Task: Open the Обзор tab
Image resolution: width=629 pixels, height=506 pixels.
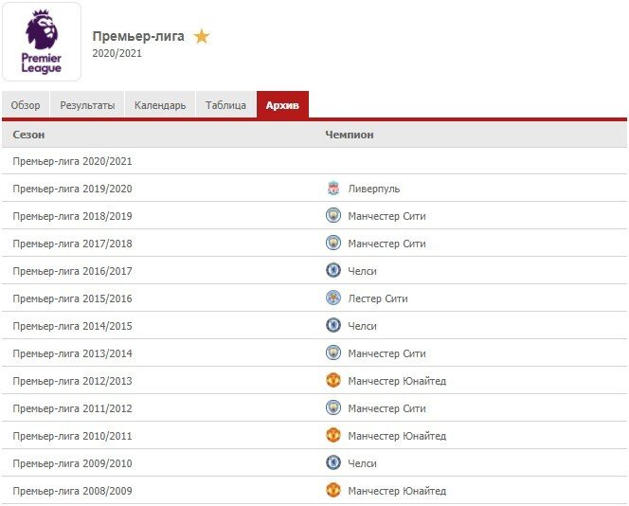Action: (26, 105)
